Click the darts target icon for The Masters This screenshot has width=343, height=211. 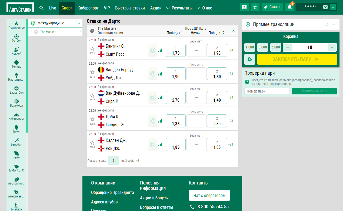point(92,31)
